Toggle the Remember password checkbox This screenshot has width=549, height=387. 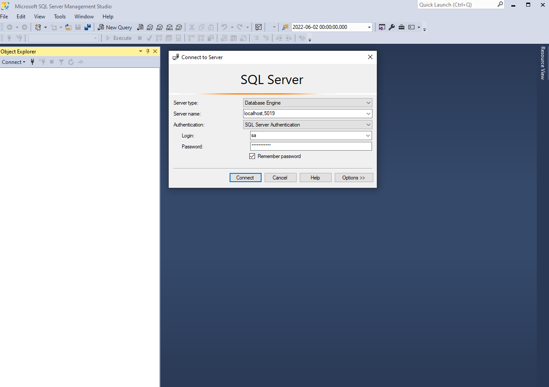click(x=252, y=156)
